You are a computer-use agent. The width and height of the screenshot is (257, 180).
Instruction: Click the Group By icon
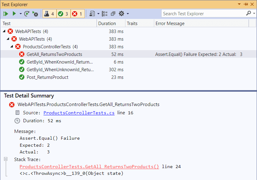click(105, 14)
